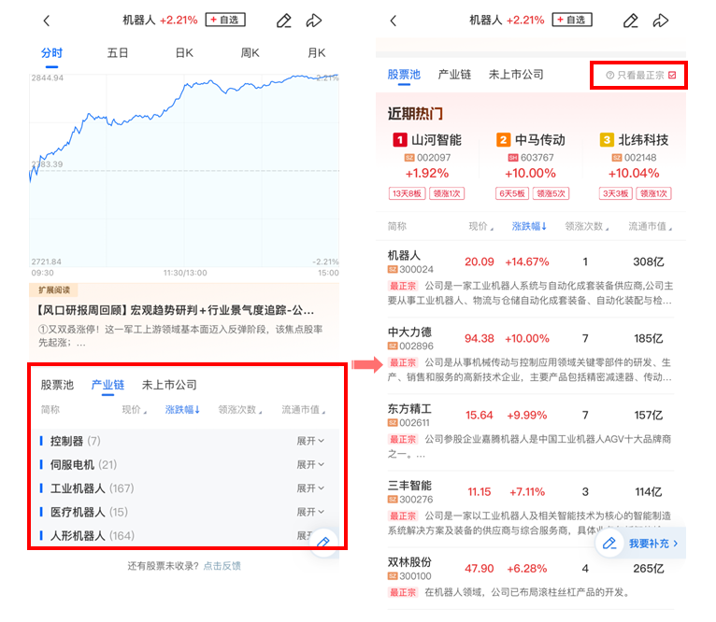Open the 机器人 300024 stock row
716x622 pixels.
pyautogui.click(x=531, y=278)
